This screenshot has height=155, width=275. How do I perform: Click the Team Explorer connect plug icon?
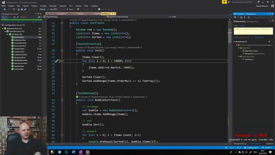click(244, 17)
